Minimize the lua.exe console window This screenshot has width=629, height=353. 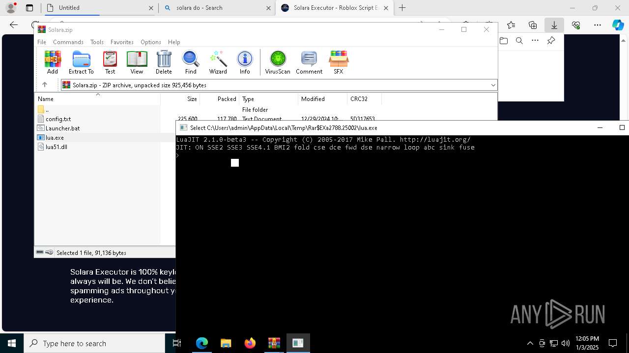[600, 127]
